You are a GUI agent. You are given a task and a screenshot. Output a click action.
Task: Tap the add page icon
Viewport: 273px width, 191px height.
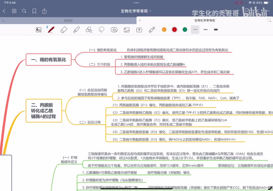coord(247,11)
